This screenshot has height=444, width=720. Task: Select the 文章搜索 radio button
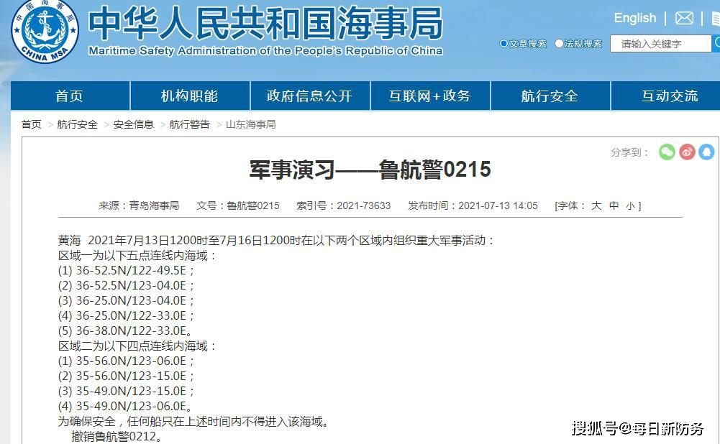(503, 44)
